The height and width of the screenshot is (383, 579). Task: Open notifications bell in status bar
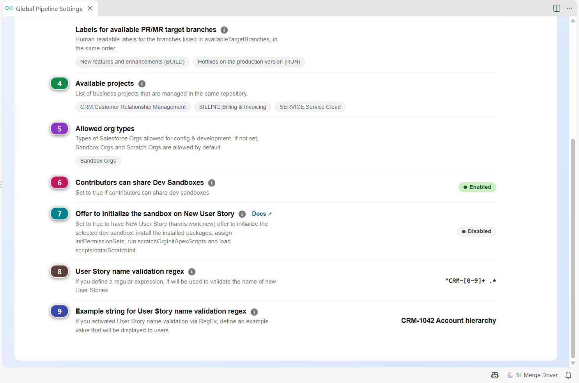point(568,375)
